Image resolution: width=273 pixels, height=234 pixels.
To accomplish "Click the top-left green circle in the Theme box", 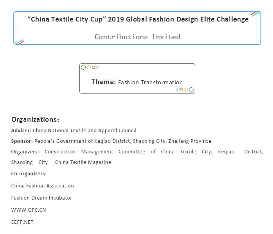I will coord(83,67).
